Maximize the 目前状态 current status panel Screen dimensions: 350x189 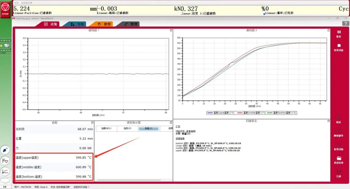coord(329,121)
